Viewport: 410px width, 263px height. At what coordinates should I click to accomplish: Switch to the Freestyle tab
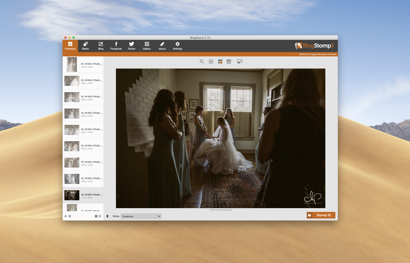click(x=70, y=46)
